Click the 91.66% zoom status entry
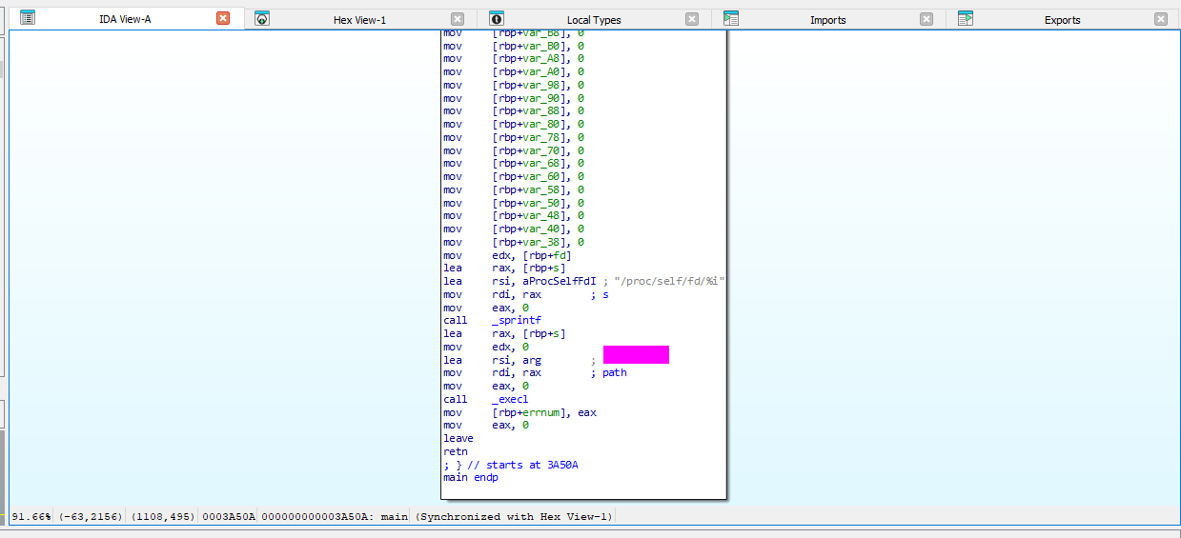This screenshot has height=538, width=1181. 31,516
